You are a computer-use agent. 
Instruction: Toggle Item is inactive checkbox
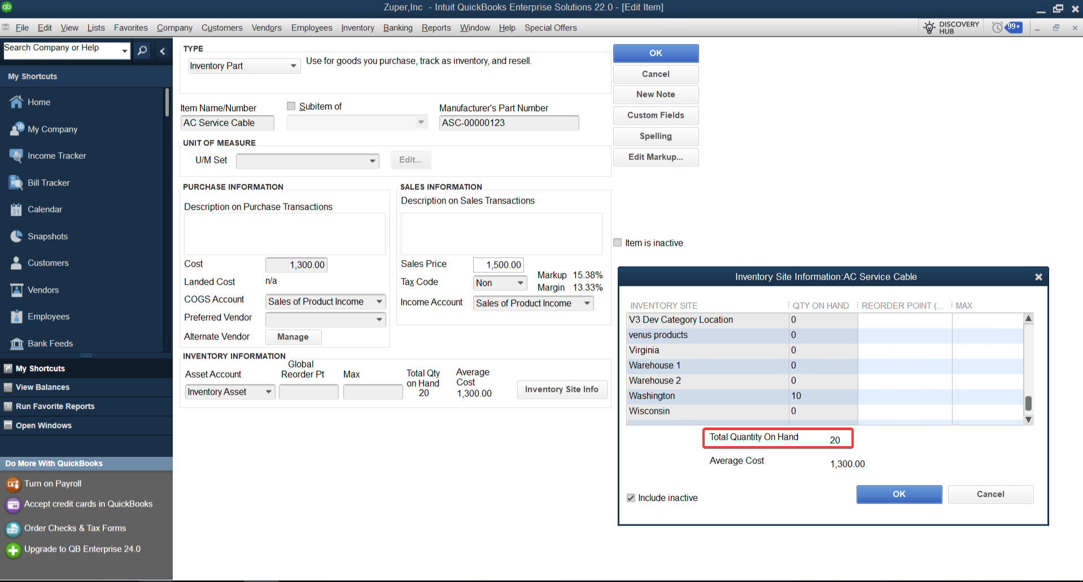(618, 242)
